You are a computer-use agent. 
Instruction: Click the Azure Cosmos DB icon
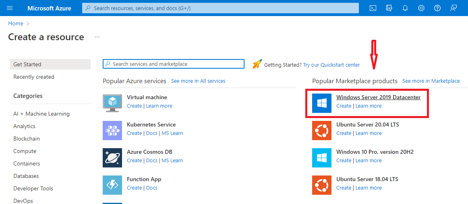(x=112, y=157)
